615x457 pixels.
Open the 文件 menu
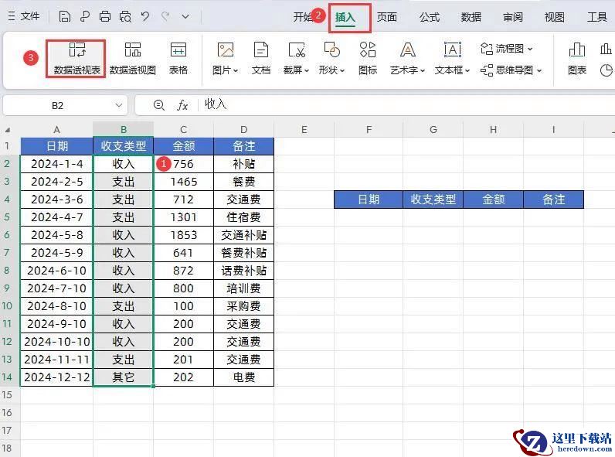tap(23, 16)
